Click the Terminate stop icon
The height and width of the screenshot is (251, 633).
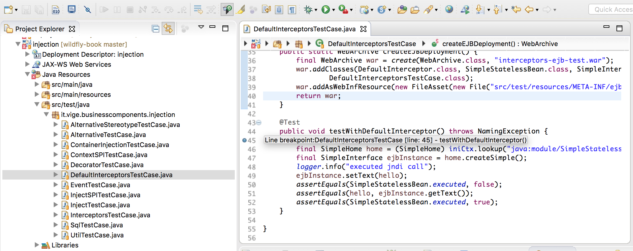tap(130, 10)
